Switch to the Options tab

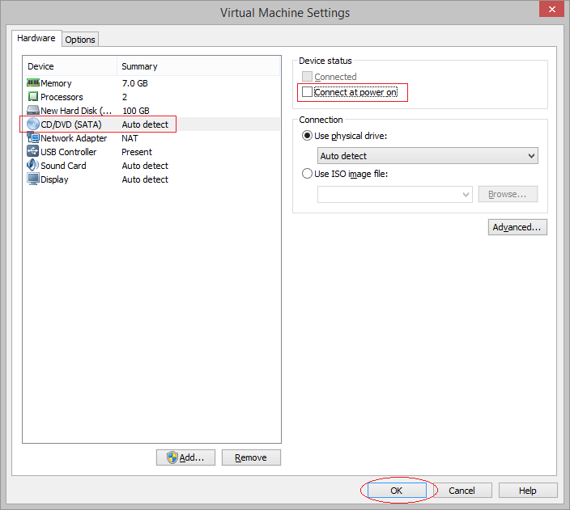pos(80,40)
